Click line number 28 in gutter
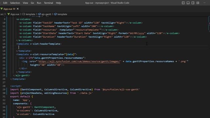 pyautogui.click(x=4, y=86)
